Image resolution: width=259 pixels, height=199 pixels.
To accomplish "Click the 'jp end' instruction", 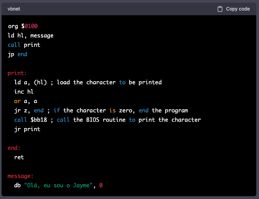I will [x=18, y=54].
